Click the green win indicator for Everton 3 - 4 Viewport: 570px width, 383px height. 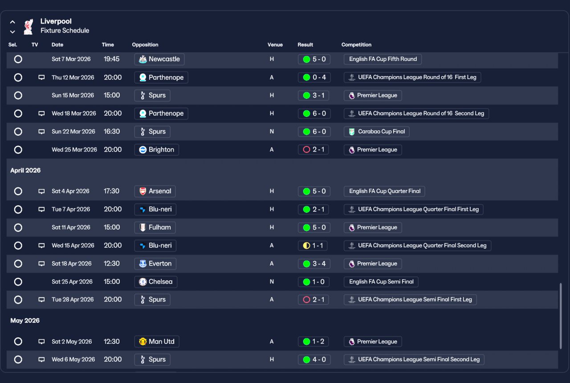point(306,264)
